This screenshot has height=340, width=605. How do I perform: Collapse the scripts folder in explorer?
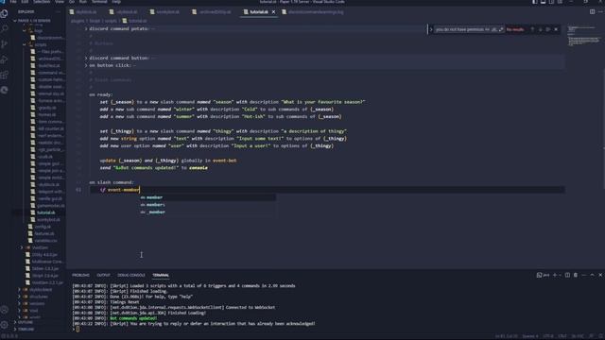click(25, 44)
